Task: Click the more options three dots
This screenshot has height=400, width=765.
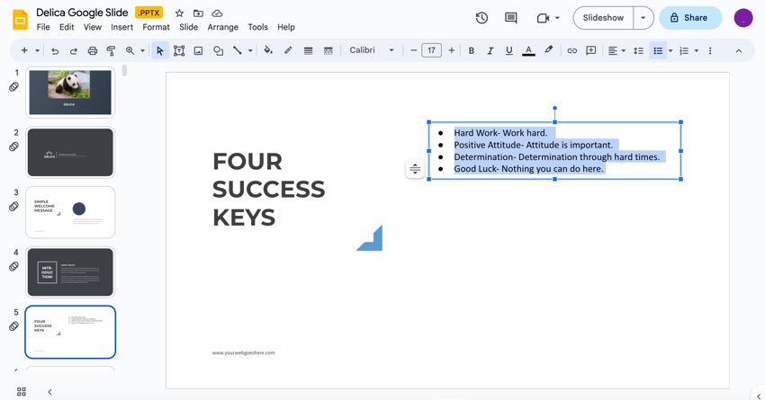Action: [710, 50]
